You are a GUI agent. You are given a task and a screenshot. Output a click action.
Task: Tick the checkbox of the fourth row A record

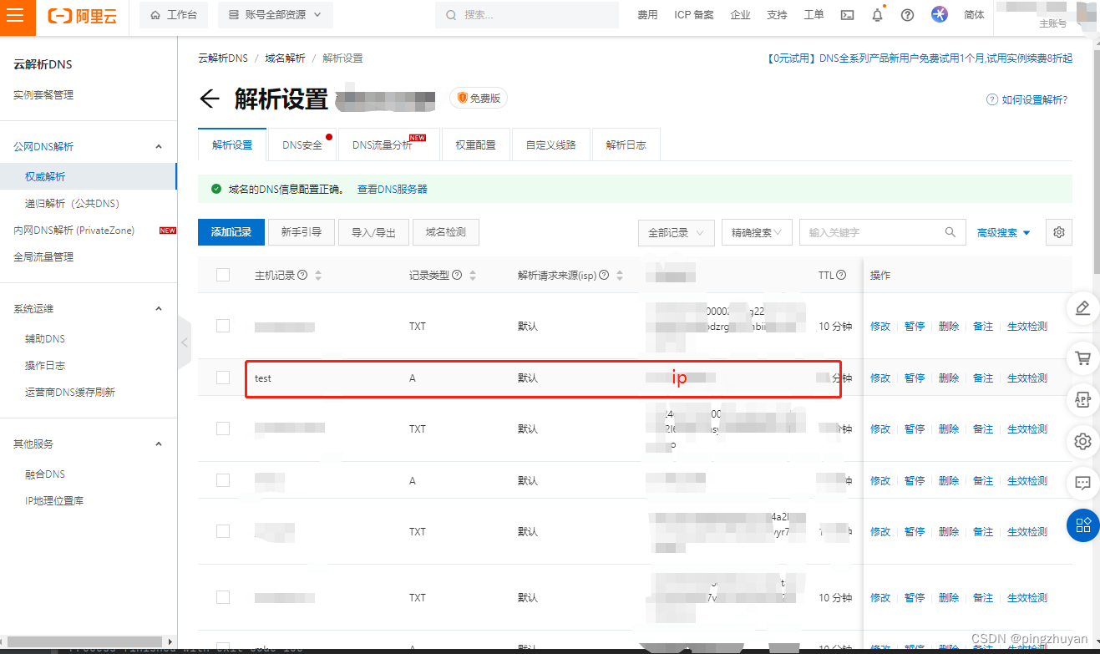tap(223, 480)
